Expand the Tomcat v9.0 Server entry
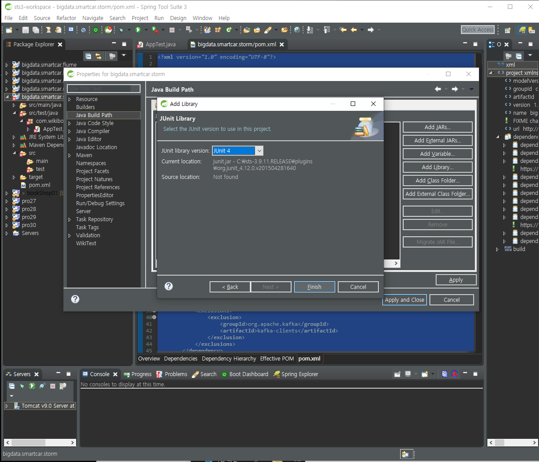Image resolution: width=539 pixels, height=462 pixels. pyautogui.click(x=7, y=406)
